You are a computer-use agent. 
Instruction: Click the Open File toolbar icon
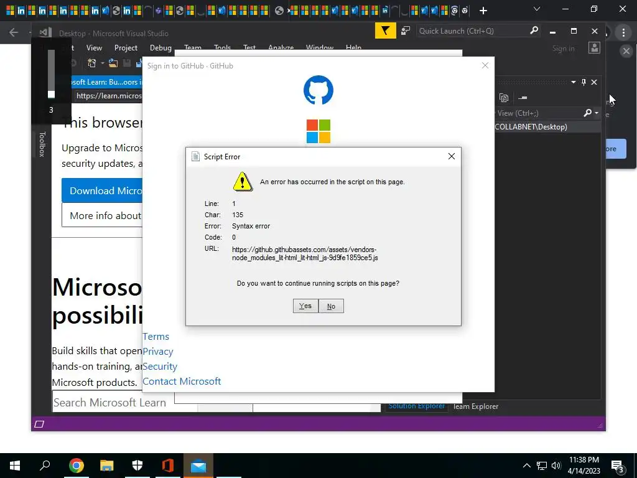pyautogui.click(x=113, y=63)
